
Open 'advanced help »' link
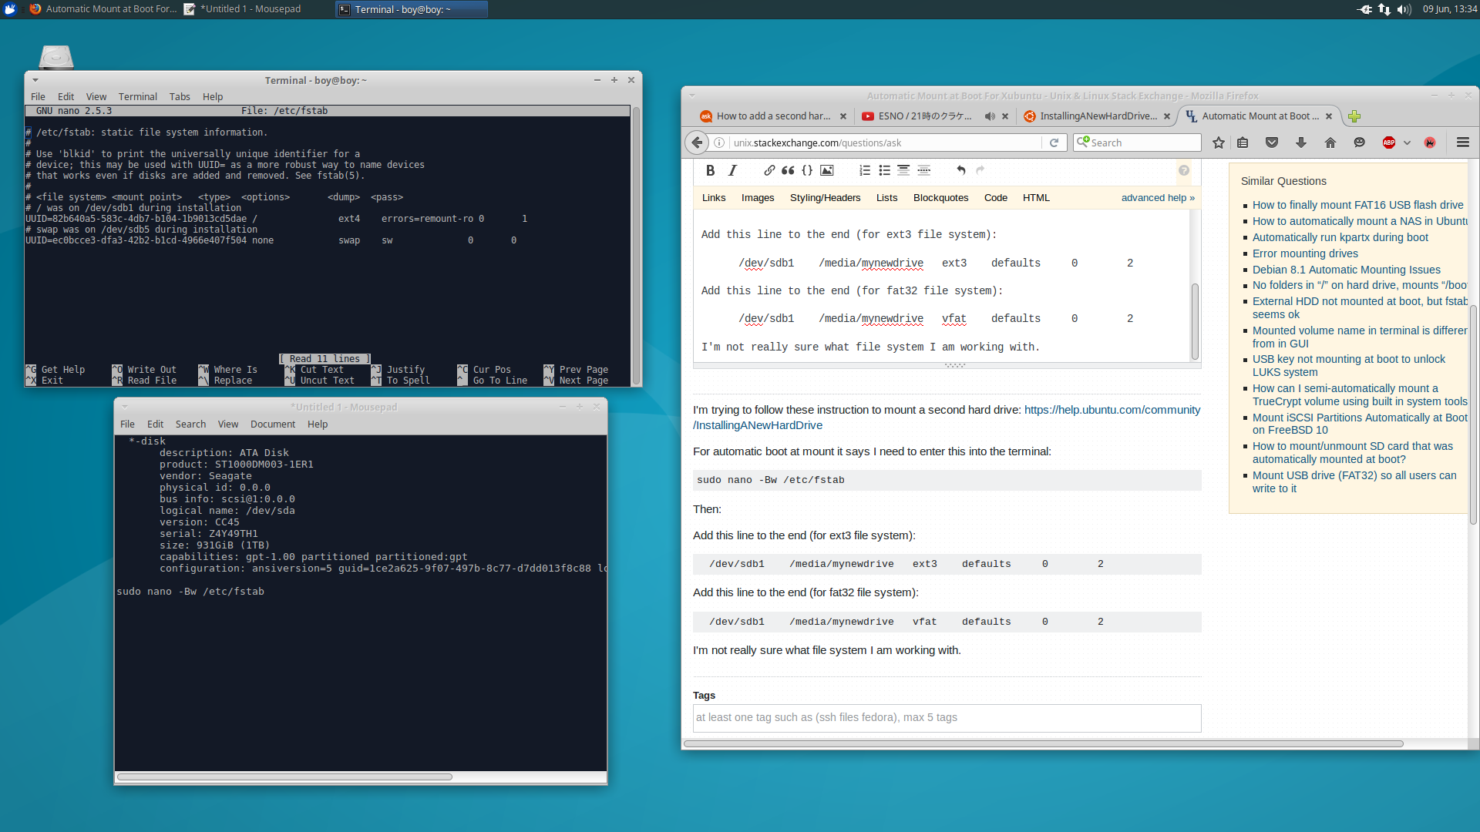point(1158,198)
